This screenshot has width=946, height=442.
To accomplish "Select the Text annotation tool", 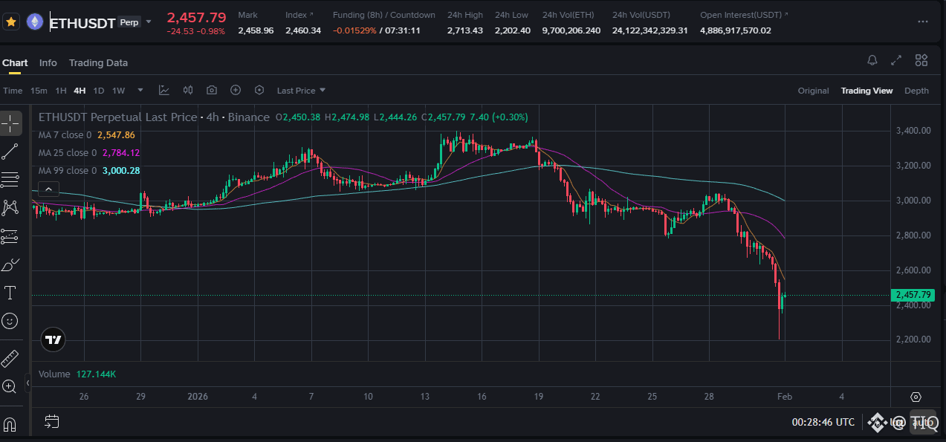I will pyautogui.click(x=10, y=293).
